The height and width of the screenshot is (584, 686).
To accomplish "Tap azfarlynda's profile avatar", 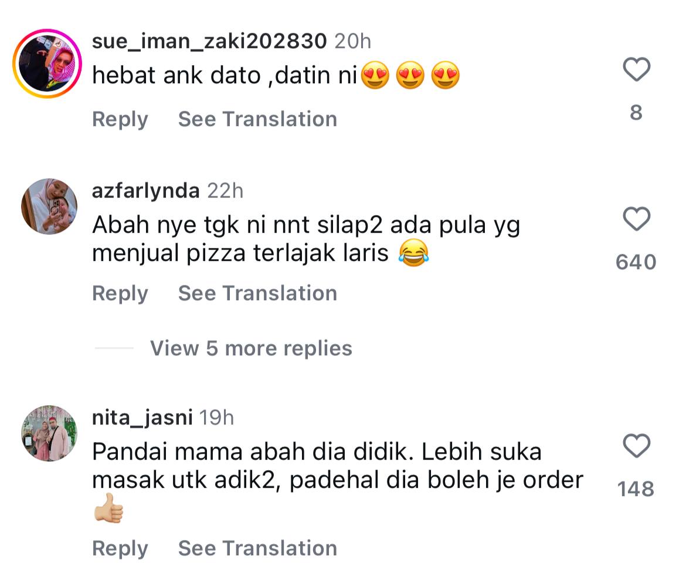I will coord(49,206).
